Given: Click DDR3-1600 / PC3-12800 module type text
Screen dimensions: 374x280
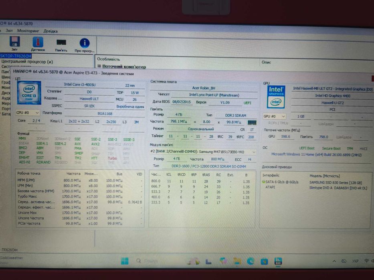Looking at the screenshot, I should [209, 166].
